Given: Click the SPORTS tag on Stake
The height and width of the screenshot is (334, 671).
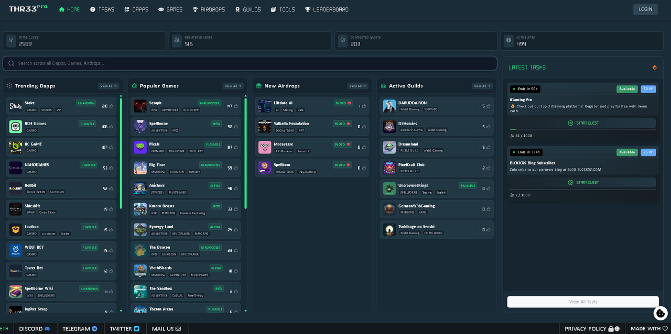Looking at the screenshot, I should pyautogui.click(x=47, y=110).
